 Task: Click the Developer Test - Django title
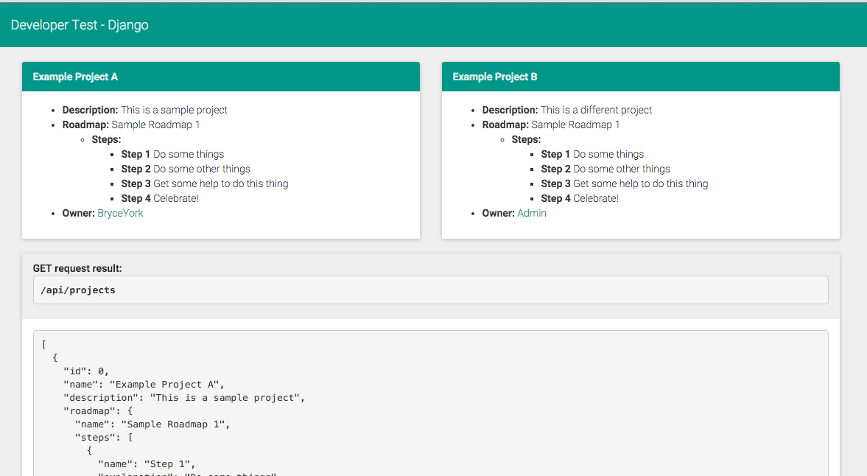click(79, 25)
